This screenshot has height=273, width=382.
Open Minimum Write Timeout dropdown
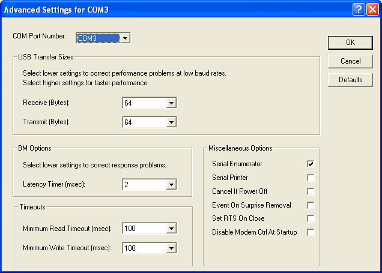pyautogui.click(x=171, y=248)
